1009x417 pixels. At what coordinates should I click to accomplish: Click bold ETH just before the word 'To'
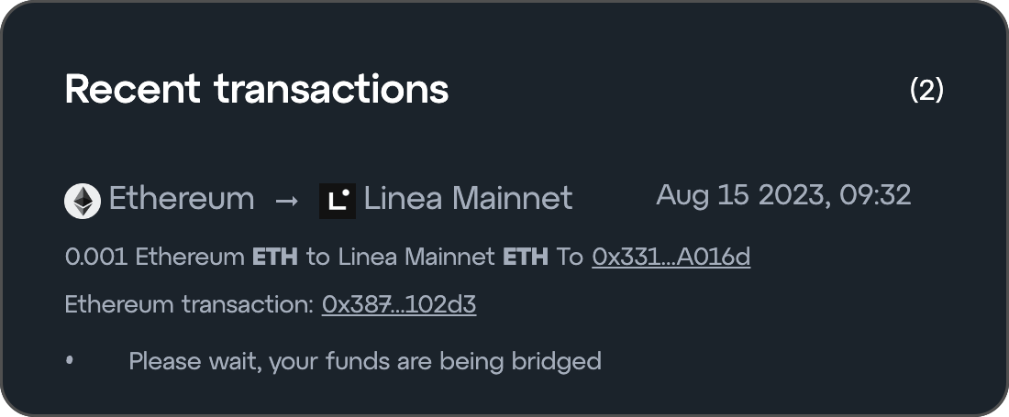525,258
